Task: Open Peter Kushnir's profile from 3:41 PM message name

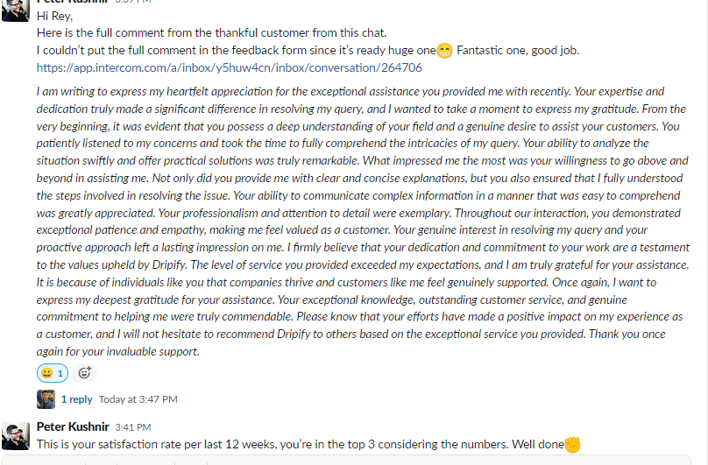Action: 72,426
